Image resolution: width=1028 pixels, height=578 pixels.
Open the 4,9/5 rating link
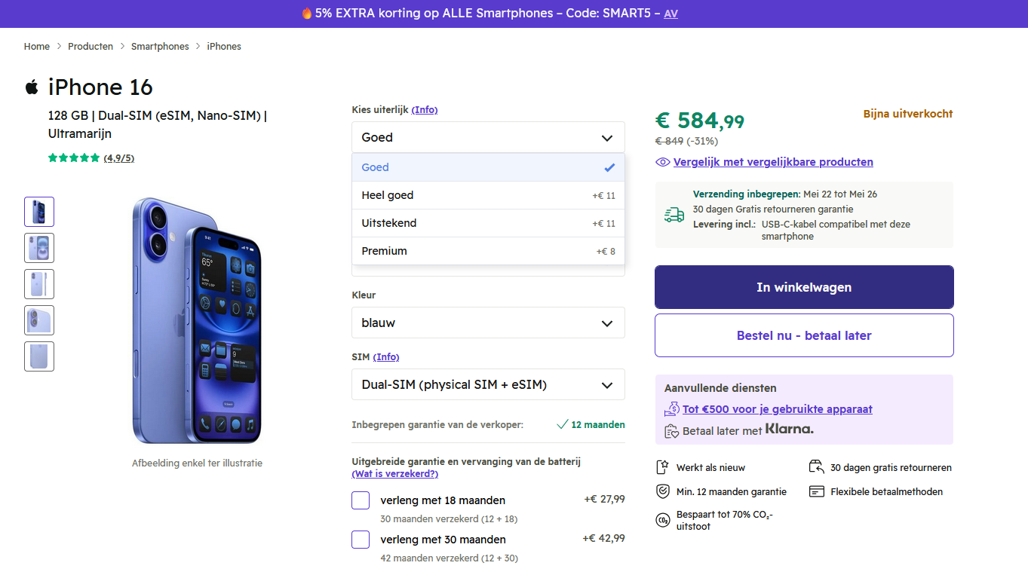click(119, 158)
